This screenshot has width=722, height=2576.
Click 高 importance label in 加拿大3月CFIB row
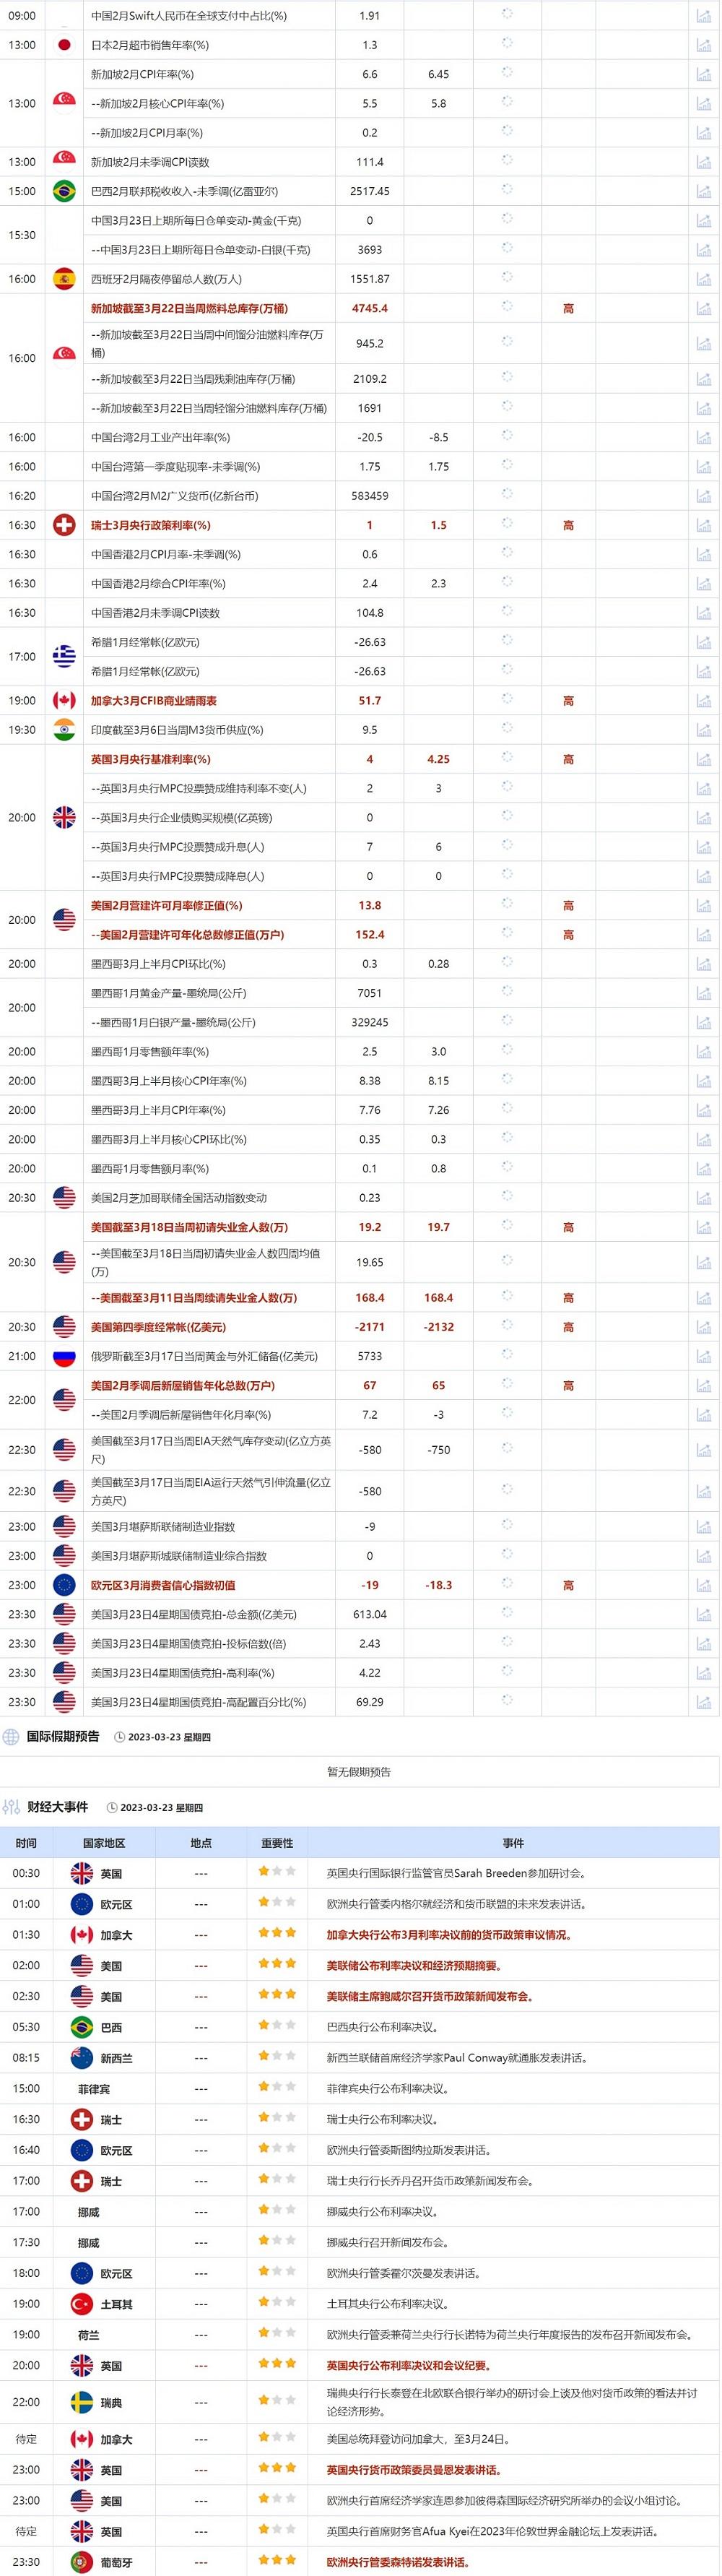[568, 701]
